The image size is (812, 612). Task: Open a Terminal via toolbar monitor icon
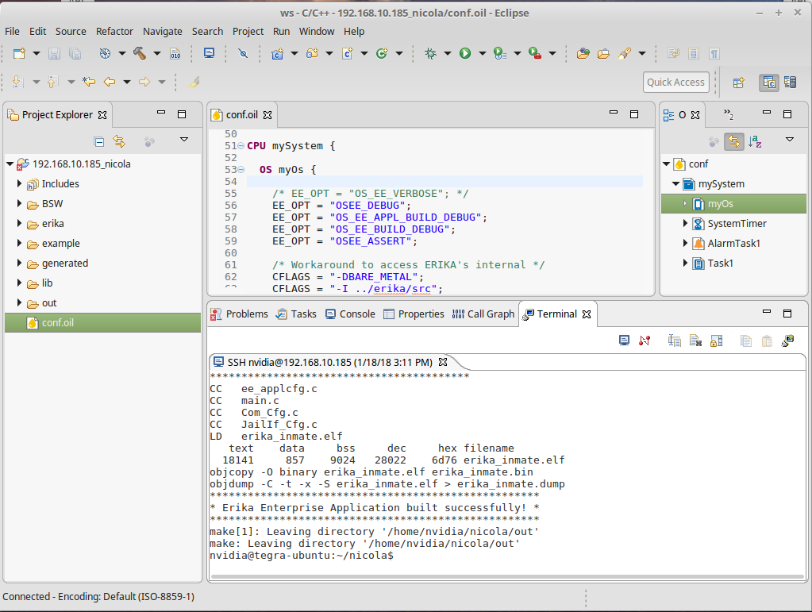click(210, 53)
